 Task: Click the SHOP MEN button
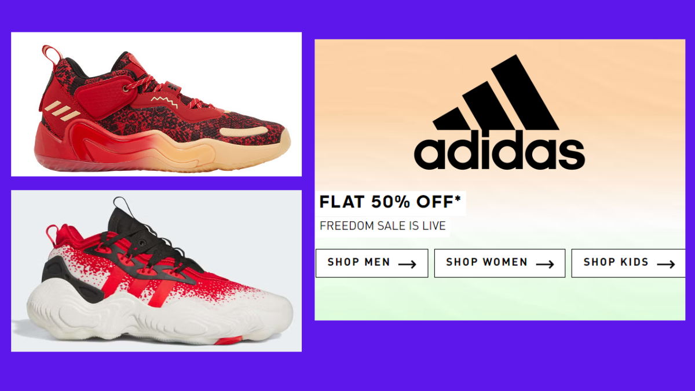click(x=372, y=263)
